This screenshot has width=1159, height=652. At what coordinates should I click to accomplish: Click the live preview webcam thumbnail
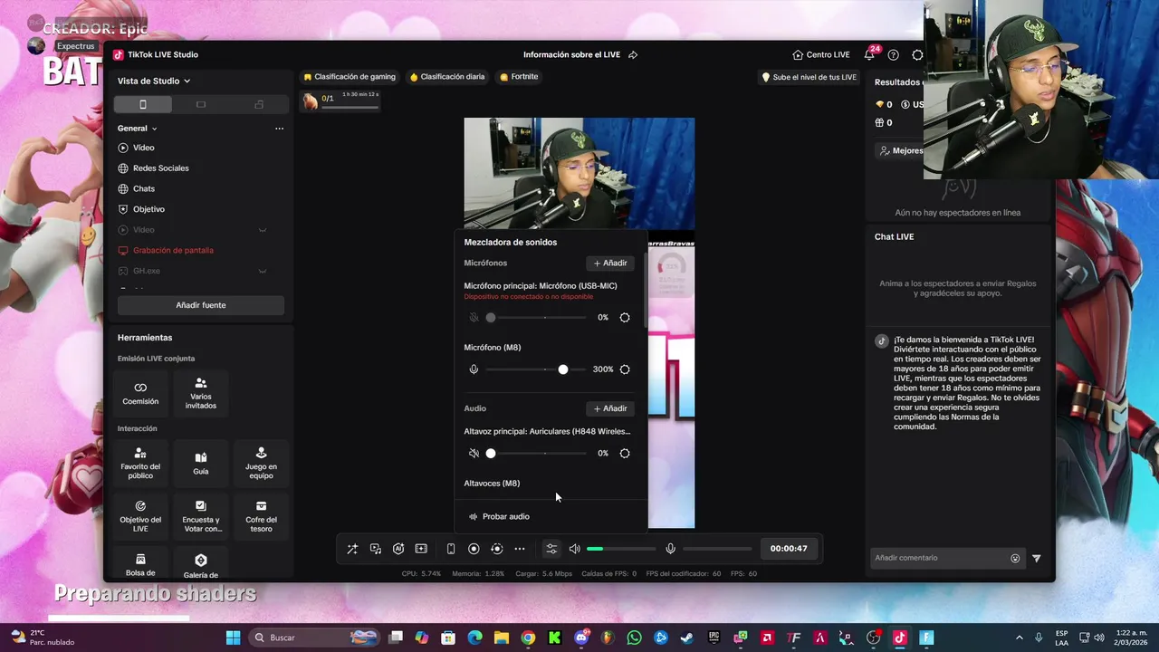(x=579, y=174)
